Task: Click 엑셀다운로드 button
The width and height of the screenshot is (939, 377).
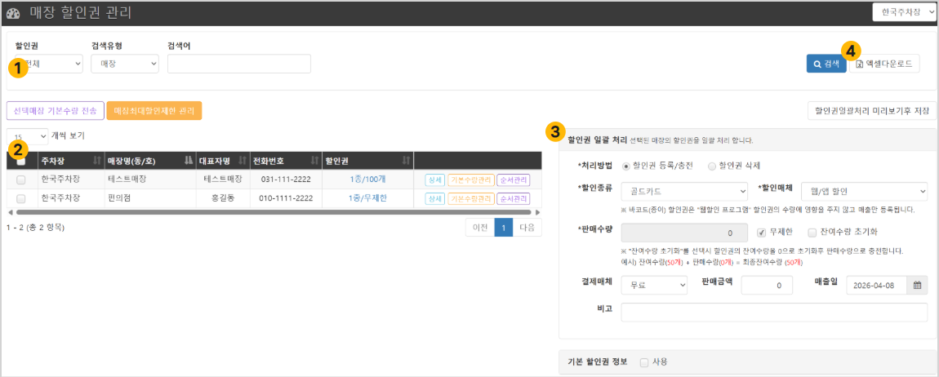Action: click(x=884, y=64)
